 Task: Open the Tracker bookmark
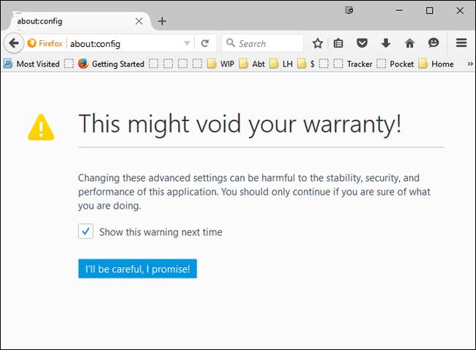(x=353, y=64)
